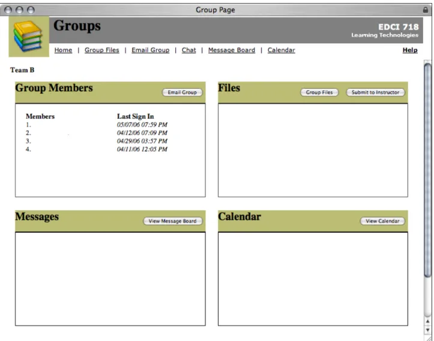Viewport: 434px width, 341px height.
Task: Click the Groups page heading
Action: click(77, 26)
